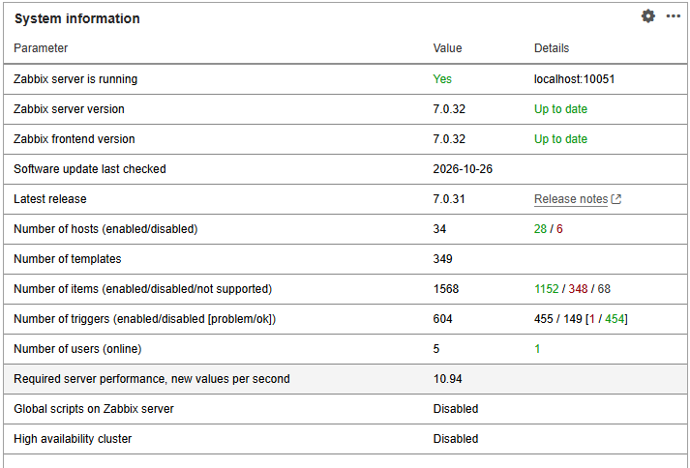Click the Details column header

click(x=552, y=48)
